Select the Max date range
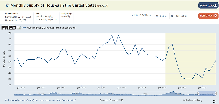The height and width of the screenshot is (104, 219). (x=149, y=16)
